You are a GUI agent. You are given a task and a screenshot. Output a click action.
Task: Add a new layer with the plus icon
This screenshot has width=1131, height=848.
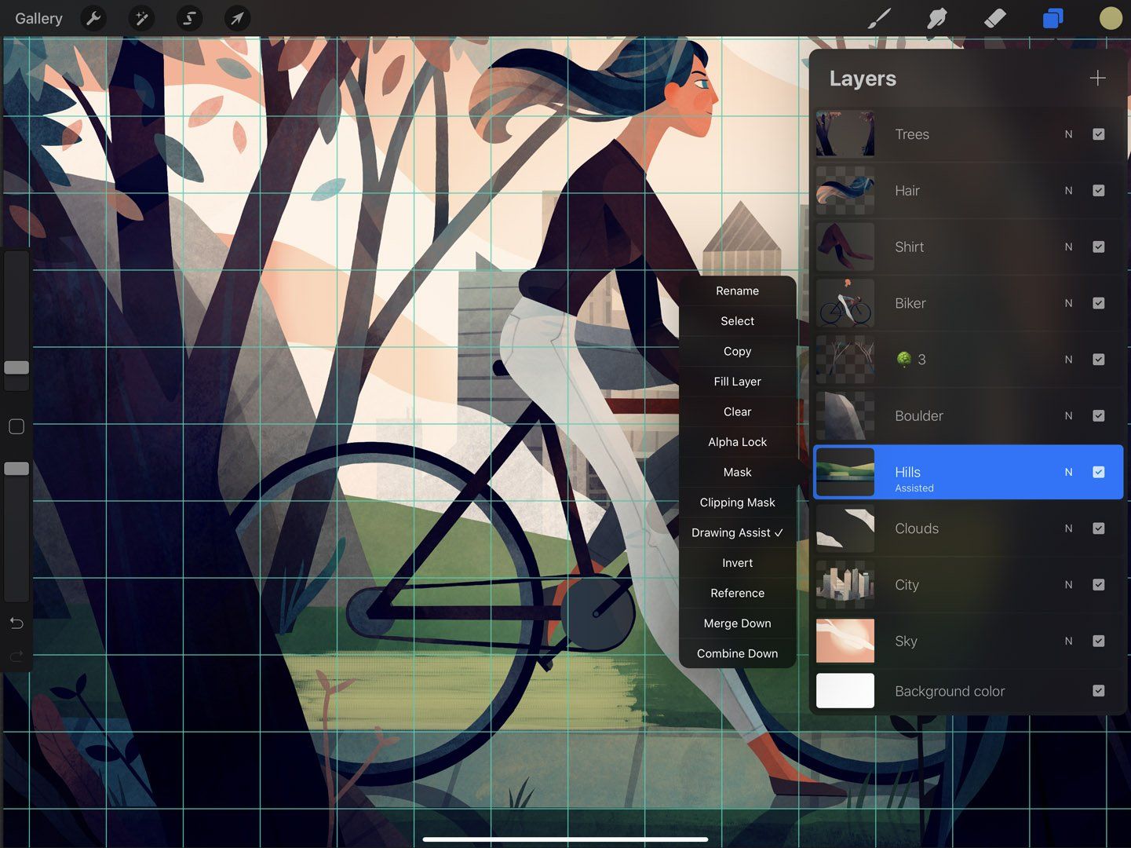click(1097, 78)
